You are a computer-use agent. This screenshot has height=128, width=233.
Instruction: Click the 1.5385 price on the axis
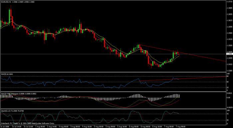click(x=230, y=70)
